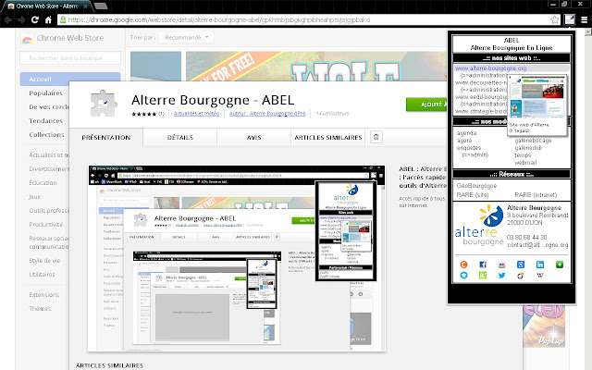Click the green Ajouté button

tap(426, 105)
